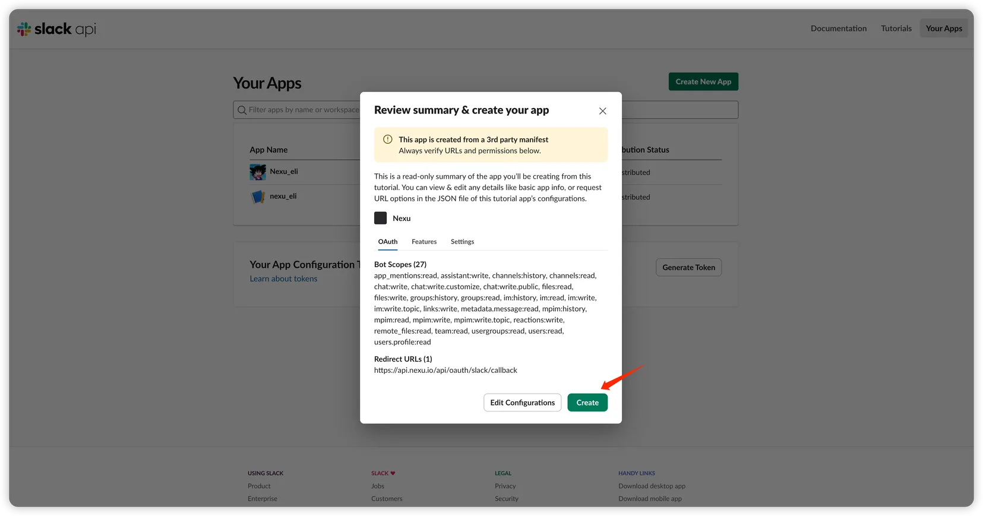Click the LEGAL footer heading
The image size is (983, 516).
pos(503,474)
